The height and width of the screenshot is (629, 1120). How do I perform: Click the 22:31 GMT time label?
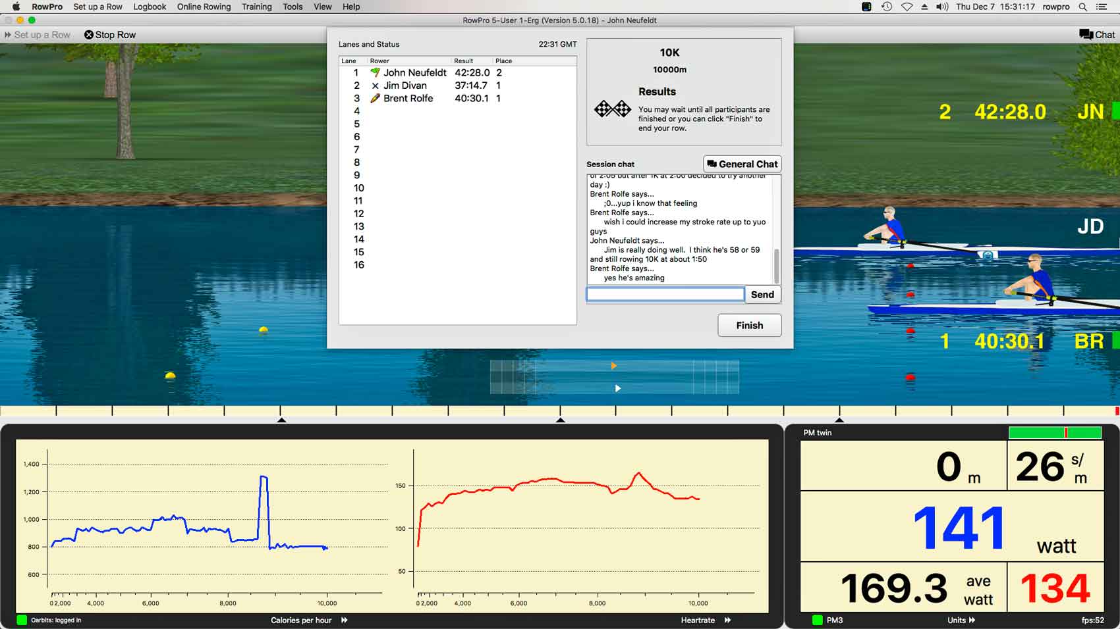click(557, 44)
